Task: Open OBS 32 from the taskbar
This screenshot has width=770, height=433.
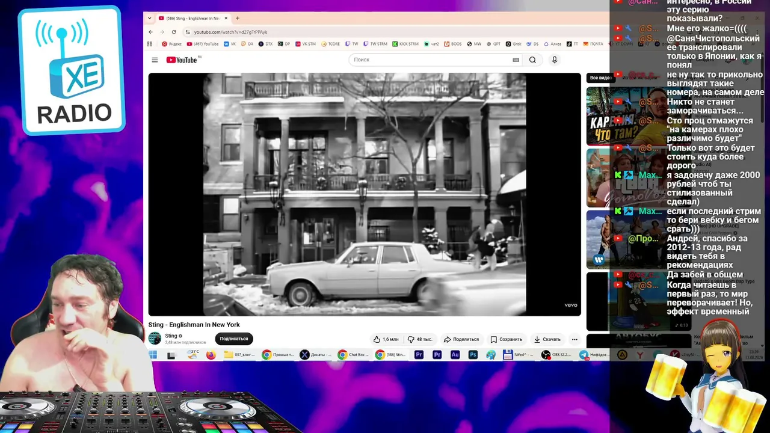Action: (x=556, y=355)
